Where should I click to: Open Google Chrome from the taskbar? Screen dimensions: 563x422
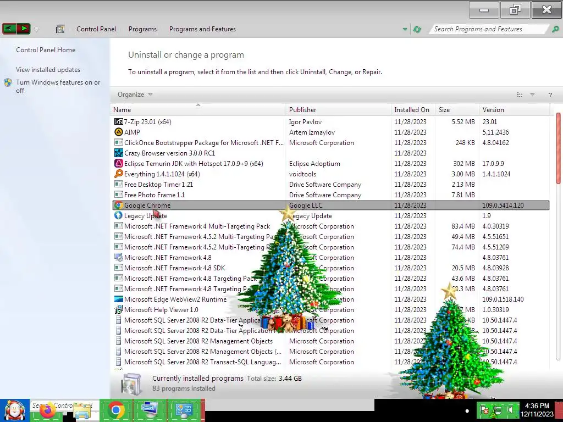point(116,410)
